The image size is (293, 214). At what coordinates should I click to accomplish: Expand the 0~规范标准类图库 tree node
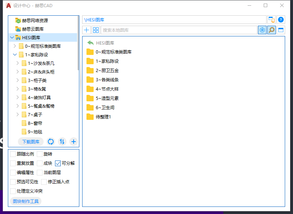15,46
